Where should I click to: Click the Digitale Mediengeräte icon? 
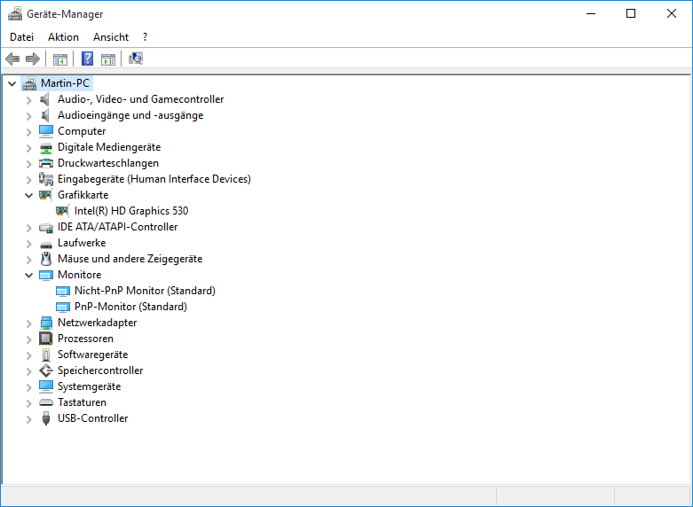(46, 147)
